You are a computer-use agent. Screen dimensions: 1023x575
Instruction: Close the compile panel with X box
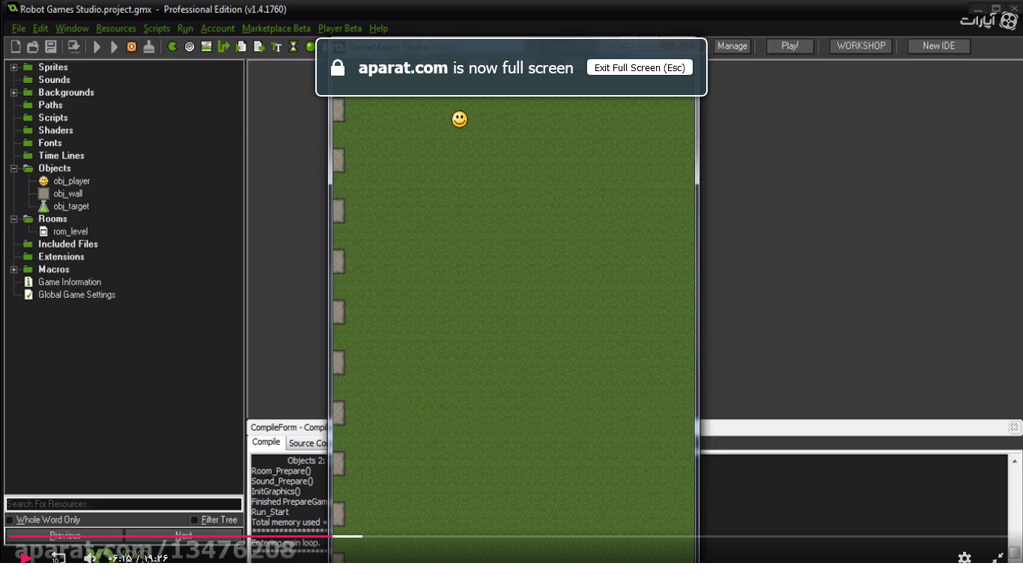coord(1014,428)
